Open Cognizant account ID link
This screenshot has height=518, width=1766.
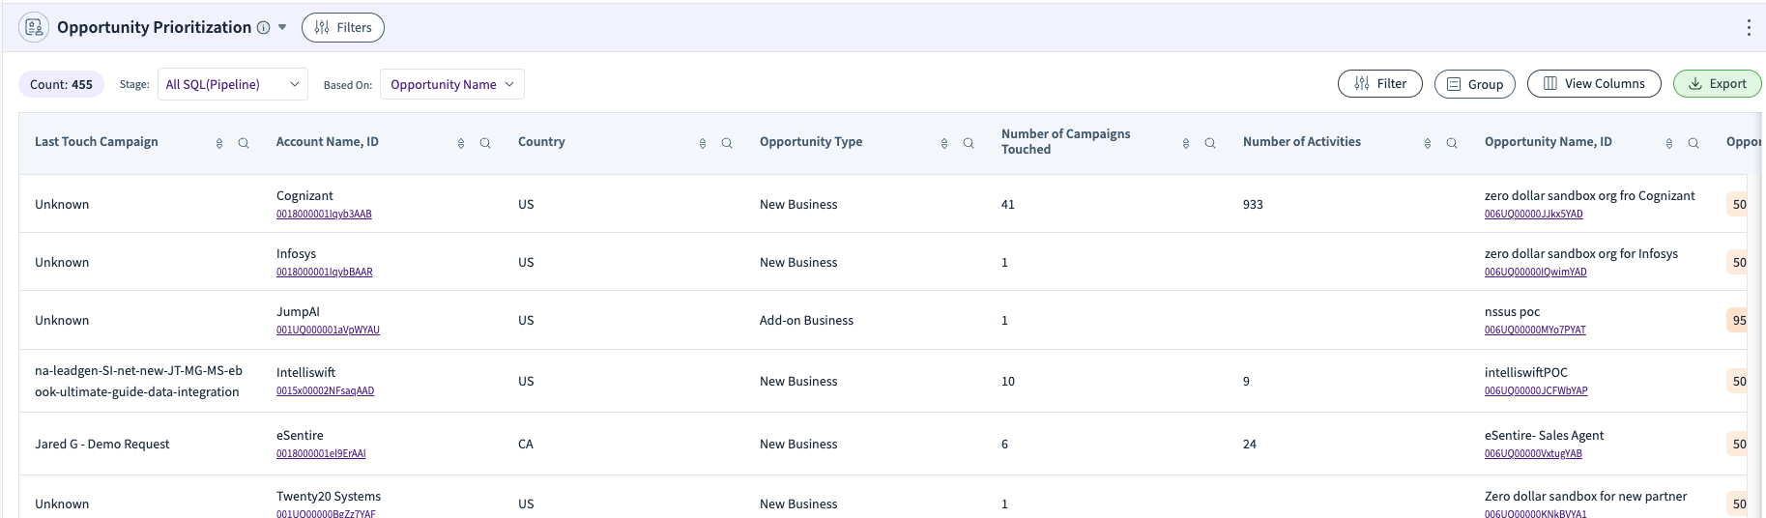tap(324, 215)
